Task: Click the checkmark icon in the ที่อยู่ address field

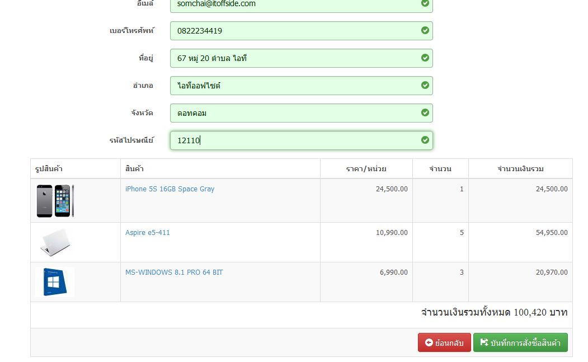Action: coord(425,58)
